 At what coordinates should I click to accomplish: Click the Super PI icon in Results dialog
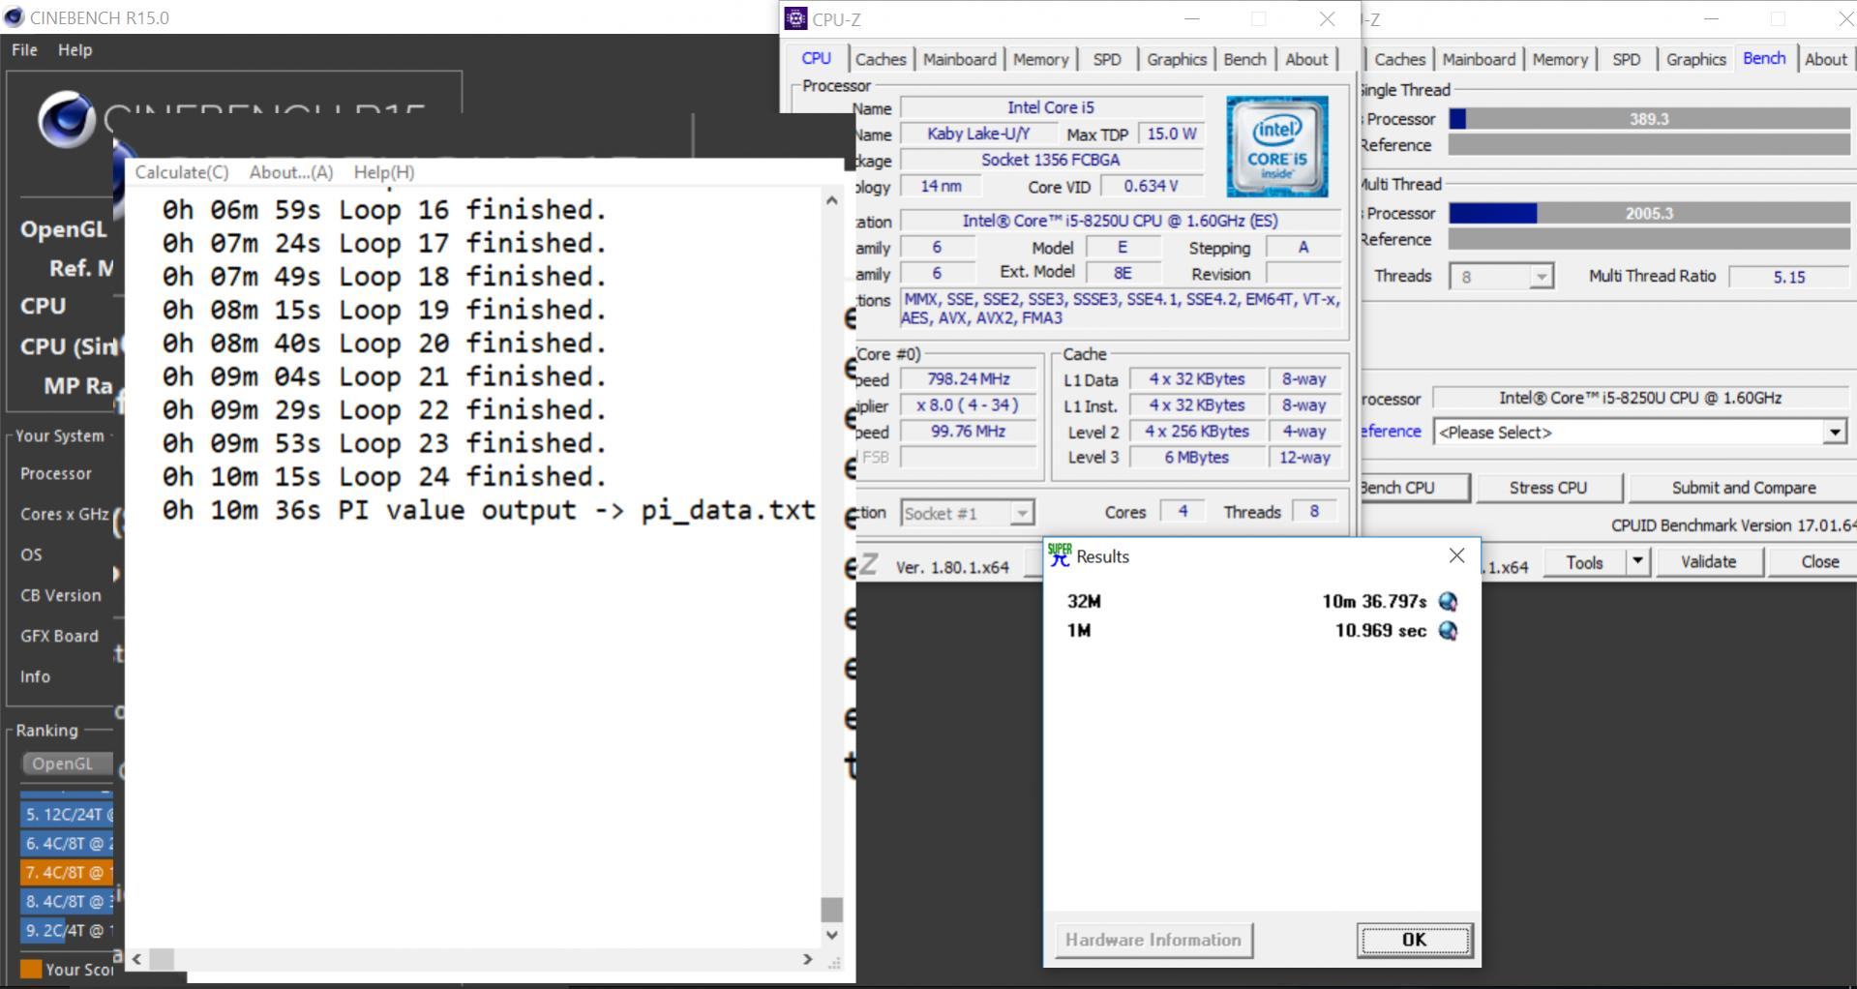click(x=1060, y=555)
